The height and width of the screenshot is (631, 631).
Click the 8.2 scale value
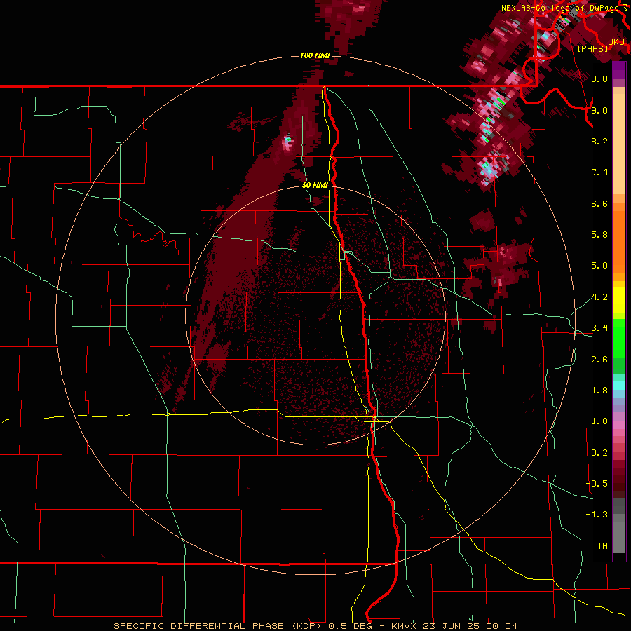599,141
